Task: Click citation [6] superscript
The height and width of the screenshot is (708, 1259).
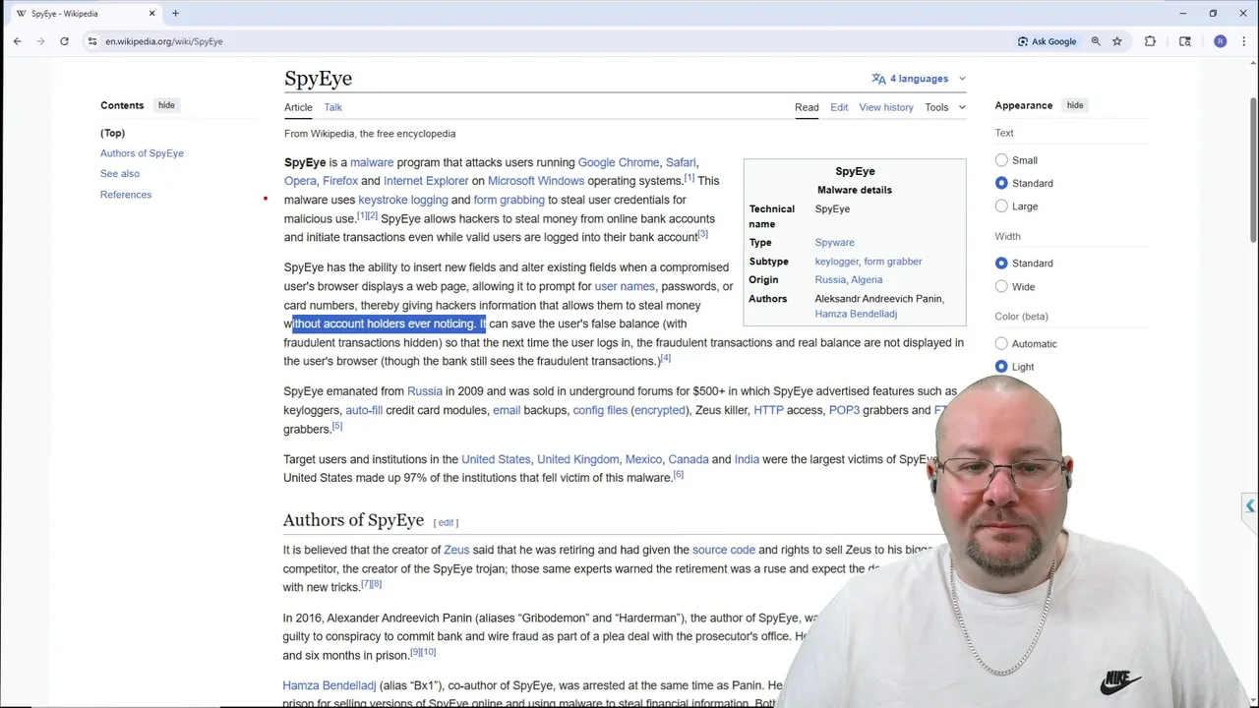Action: 679,475
